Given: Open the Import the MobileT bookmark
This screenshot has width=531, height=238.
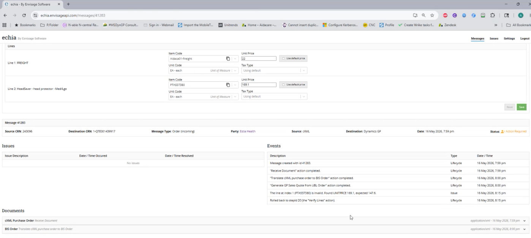Looking at the screenshot, I should tap(196, 25).
